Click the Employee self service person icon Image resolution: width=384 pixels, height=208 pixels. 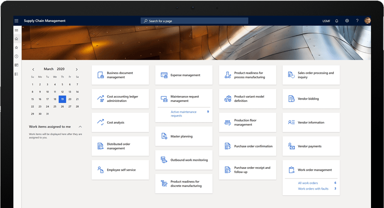point(101,170)
